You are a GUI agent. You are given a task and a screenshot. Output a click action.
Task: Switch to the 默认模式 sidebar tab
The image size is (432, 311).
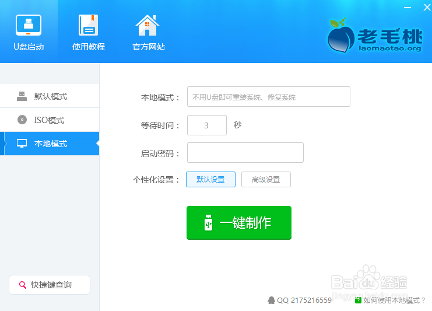[50, 96]
